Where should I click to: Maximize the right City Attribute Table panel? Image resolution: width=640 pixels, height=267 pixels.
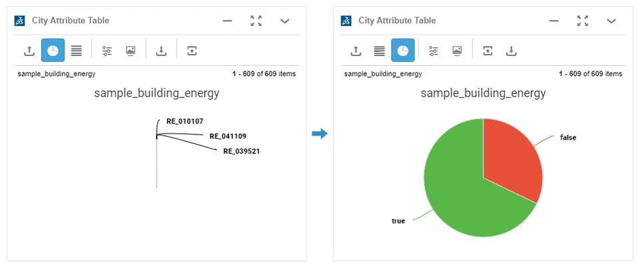[583, 21]
